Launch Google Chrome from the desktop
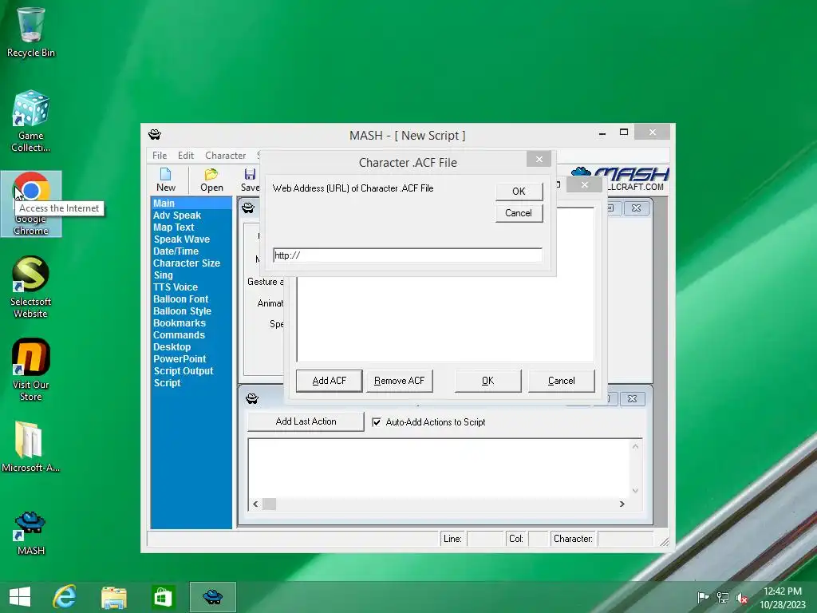 tap(31, 204)
